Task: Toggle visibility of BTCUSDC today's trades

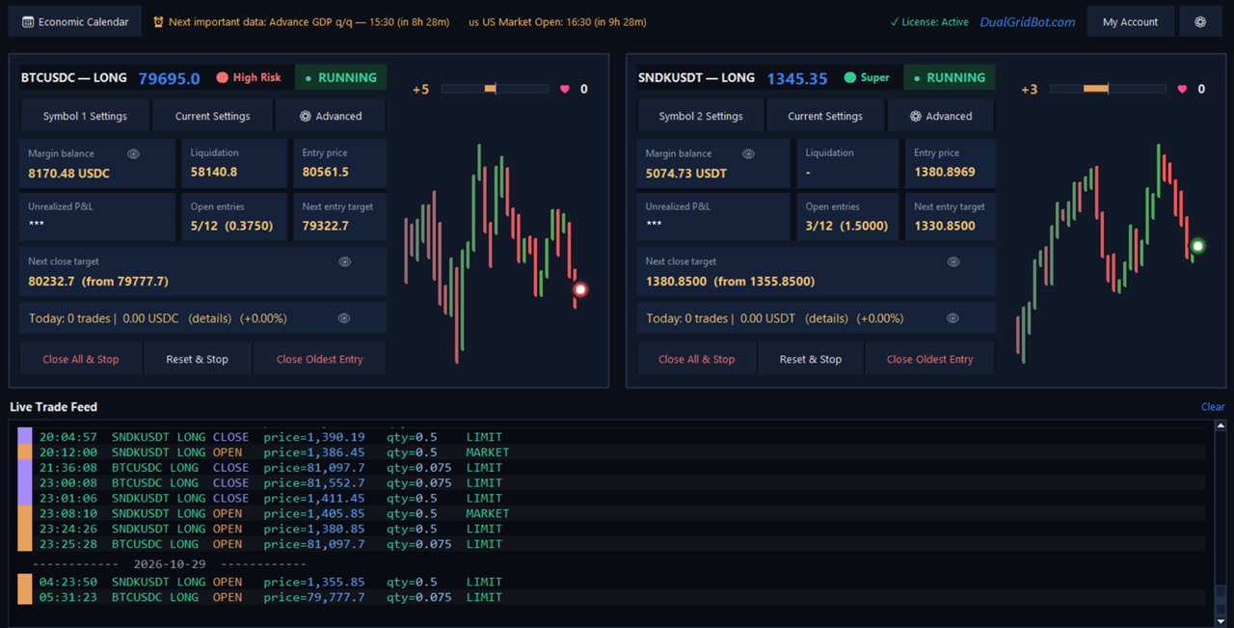Action: [344, 318]
